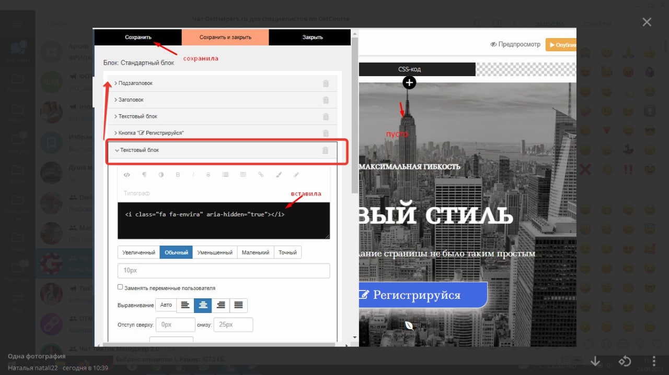Download the photo with down arrow
This screenshot has height=375, width=669.
[x=595, y=361]
